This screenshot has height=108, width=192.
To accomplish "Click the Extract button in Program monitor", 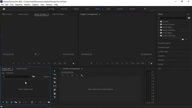I will point(138,63).
